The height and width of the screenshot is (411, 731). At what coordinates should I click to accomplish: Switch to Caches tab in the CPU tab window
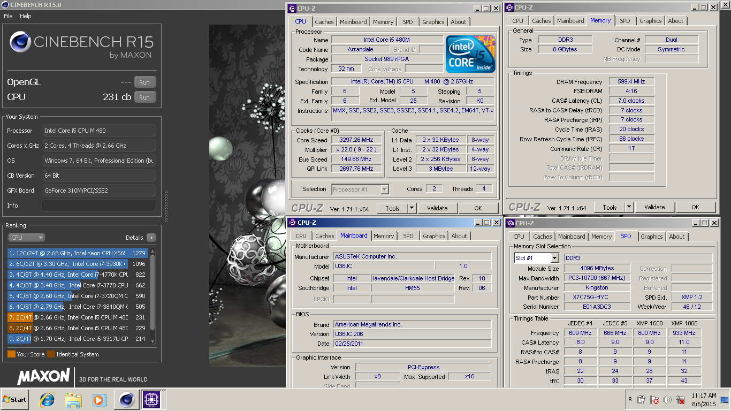tap(324, 22)
